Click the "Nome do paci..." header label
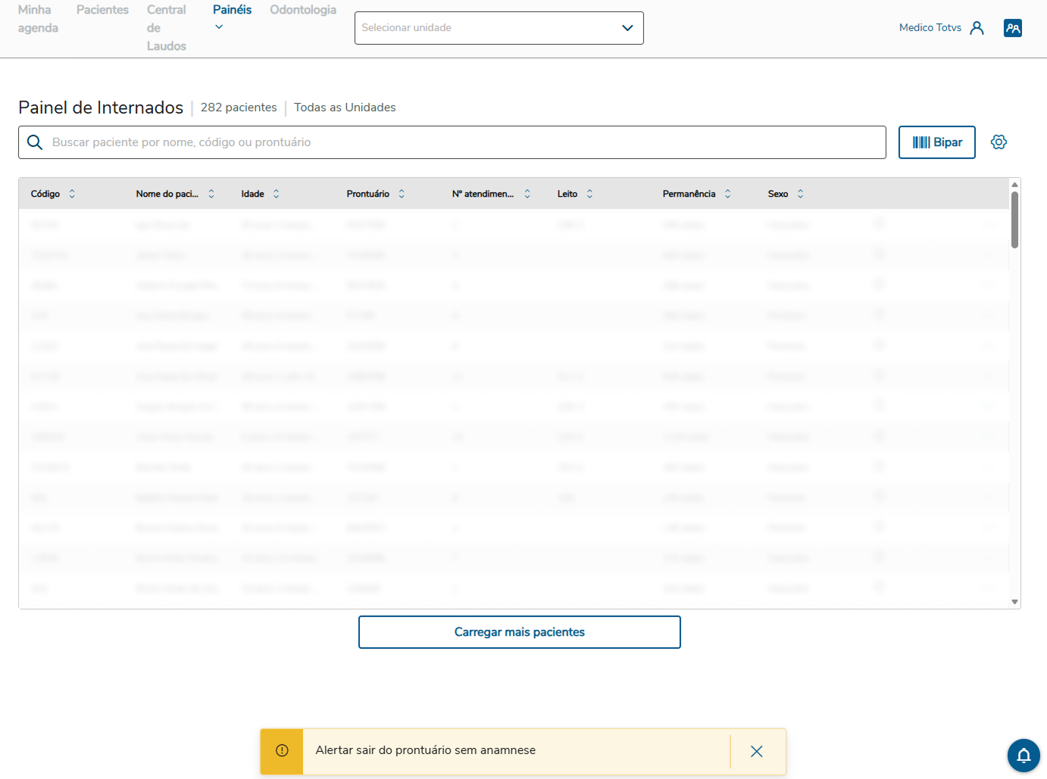1047x779 pixels. tap(167, 194)
